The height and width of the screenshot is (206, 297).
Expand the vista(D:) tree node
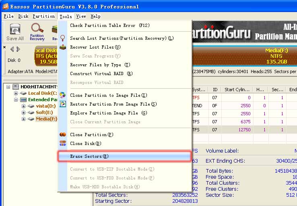(x=23, y=106)
